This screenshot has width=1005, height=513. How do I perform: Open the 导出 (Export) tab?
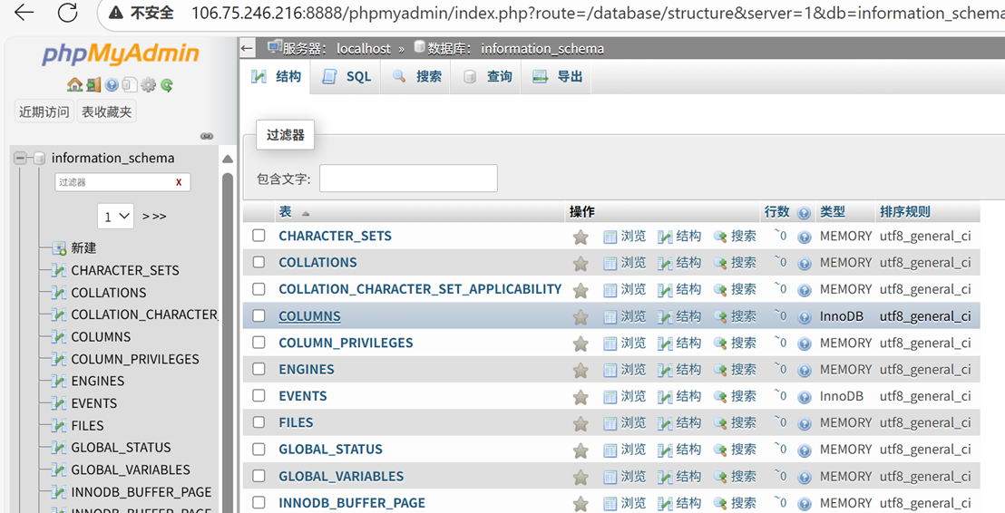[558, 77]
